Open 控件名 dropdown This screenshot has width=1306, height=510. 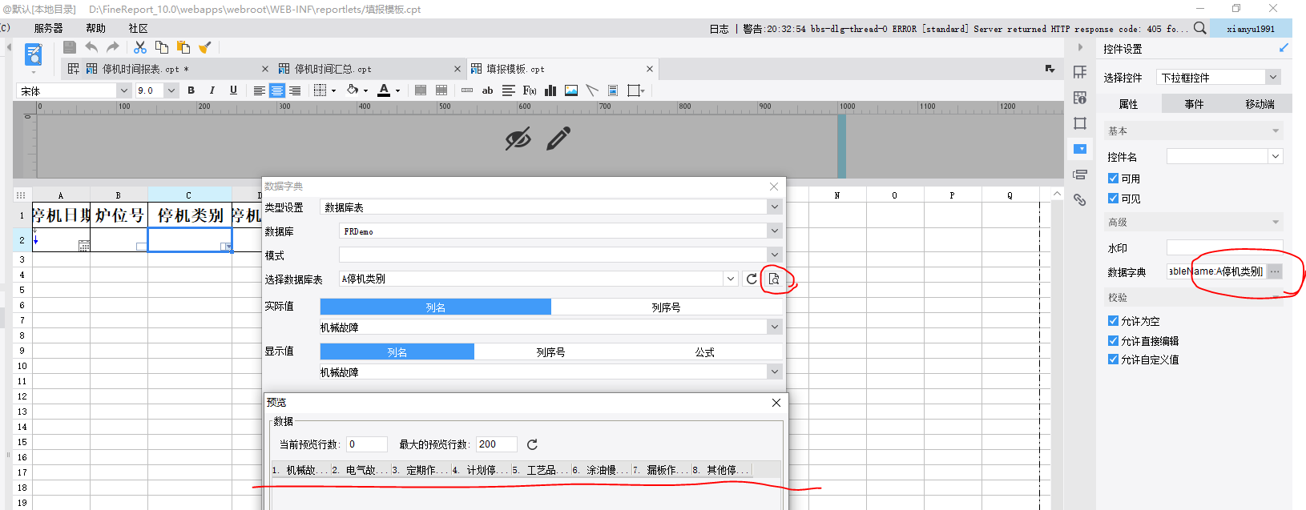click(1276, 156)
